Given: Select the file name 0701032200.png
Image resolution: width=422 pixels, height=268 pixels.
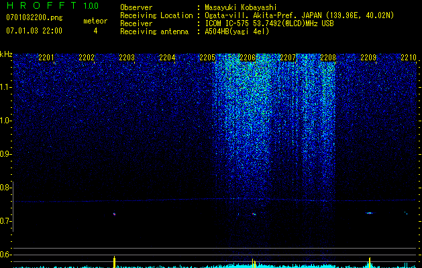Looking at the screenshot, I should pyautogui.click(x=34, y=18).
